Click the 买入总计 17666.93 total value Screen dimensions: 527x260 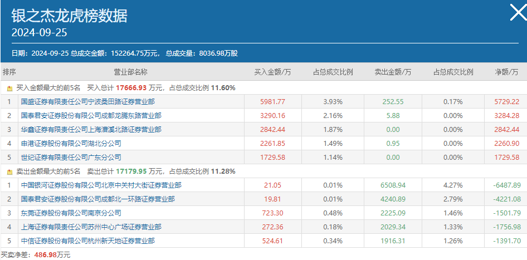tap(131, 88)
